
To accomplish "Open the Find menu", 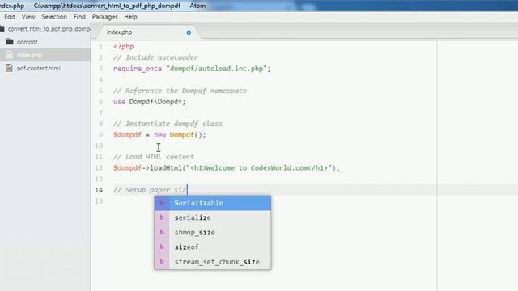I will pos(79,17).
